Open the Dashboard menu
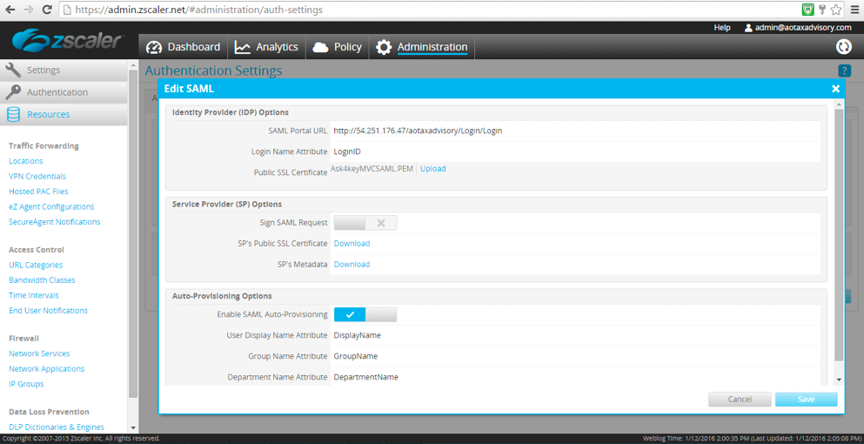This screenshot has width=864, height=444. tap(184, 47)
